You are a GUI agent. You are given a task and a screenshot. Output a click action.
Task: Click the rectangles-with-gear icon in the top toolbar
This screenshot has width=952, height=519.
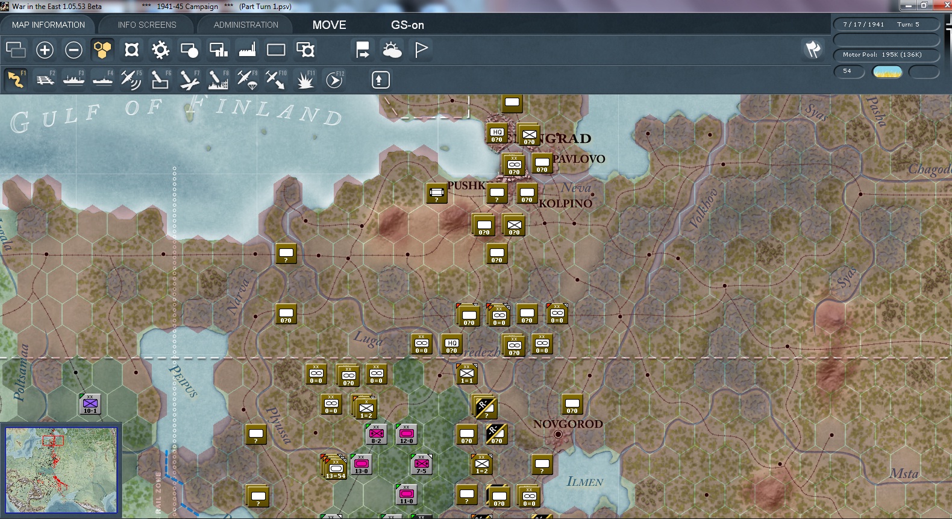coord(305,49)
